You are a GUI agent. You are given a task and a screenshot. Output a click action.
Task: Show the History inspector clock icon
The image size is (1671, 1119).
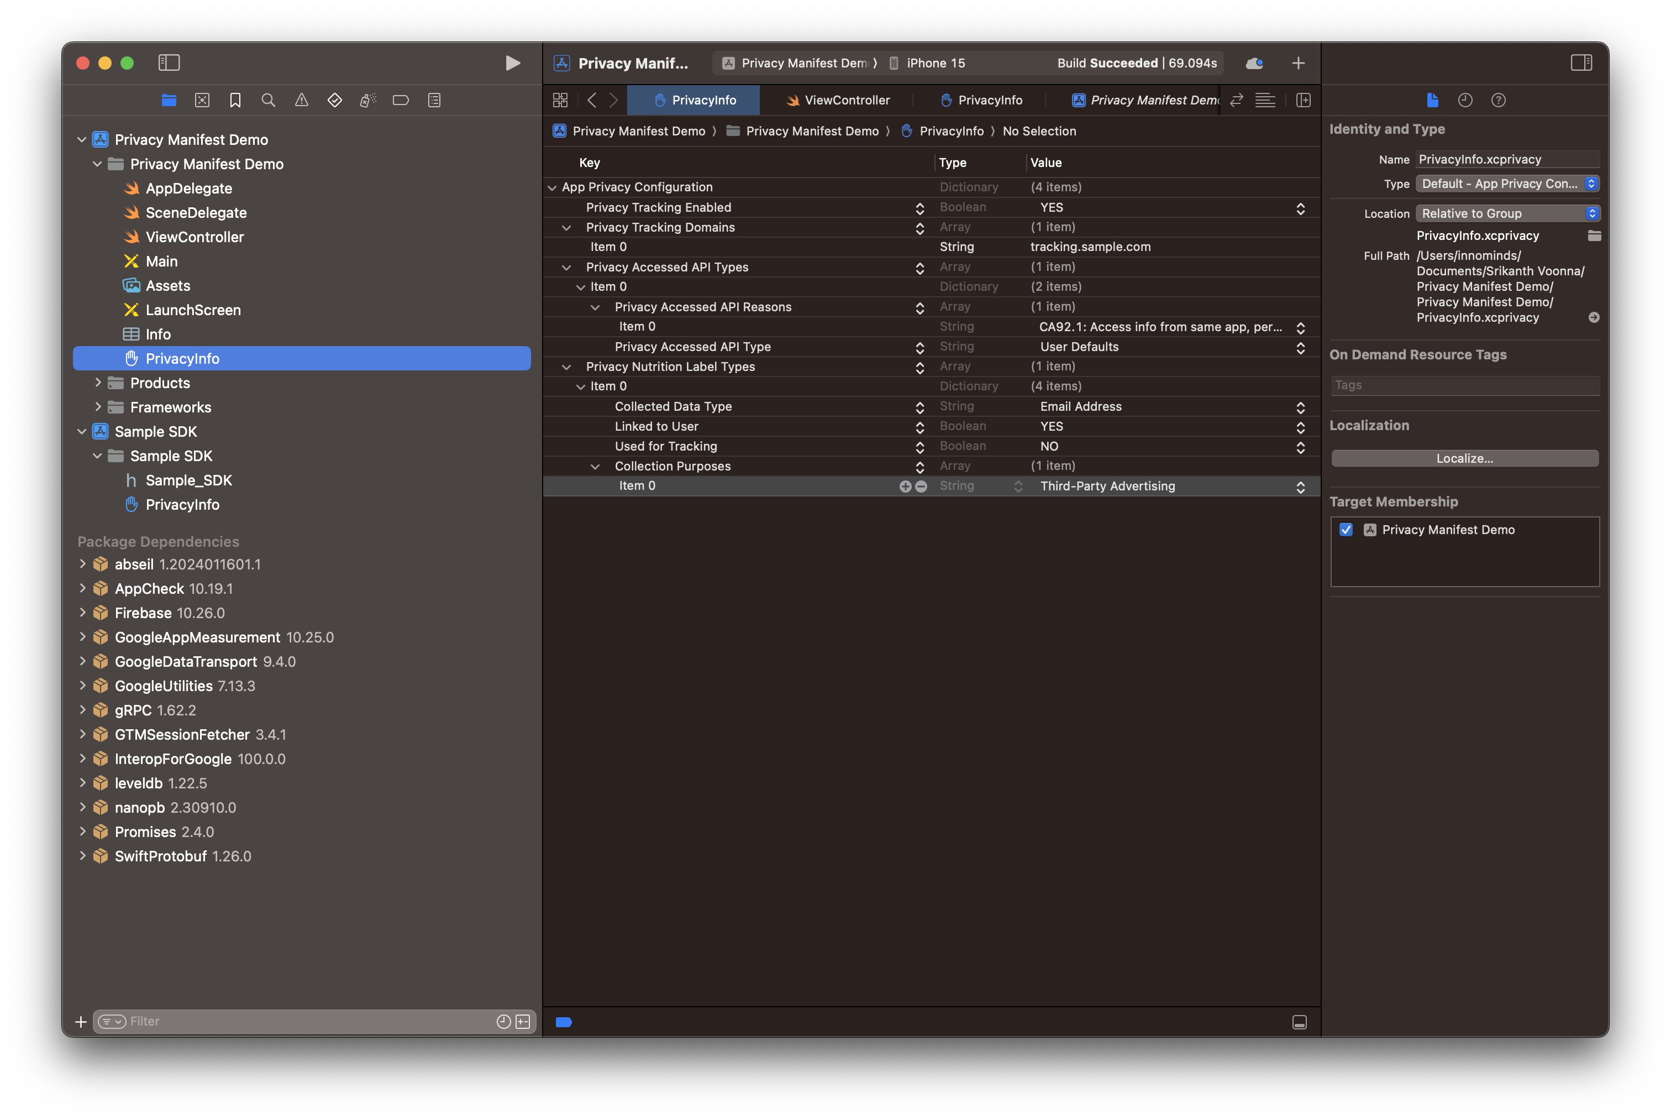point(1465,100)
